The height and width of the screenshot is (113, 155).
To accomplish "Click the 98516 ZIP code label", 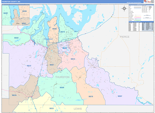I will 63,32.
